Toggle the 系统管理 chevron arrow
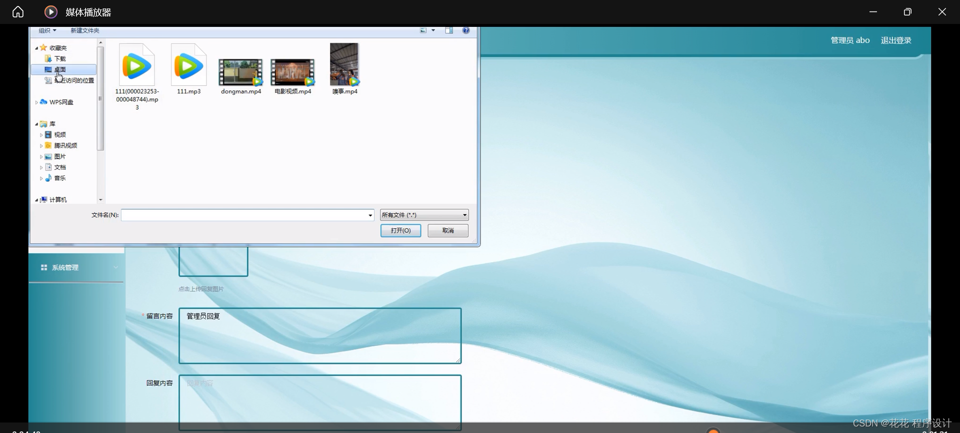Screen dimensions: 960x433 pos(115,268)
